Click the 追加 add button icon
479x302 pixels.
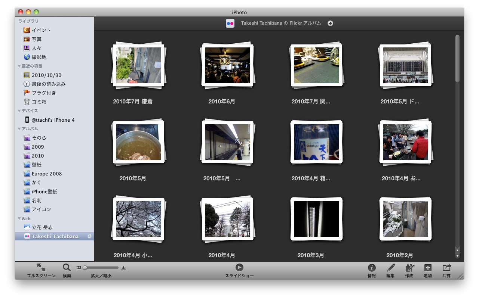(428, 268)
